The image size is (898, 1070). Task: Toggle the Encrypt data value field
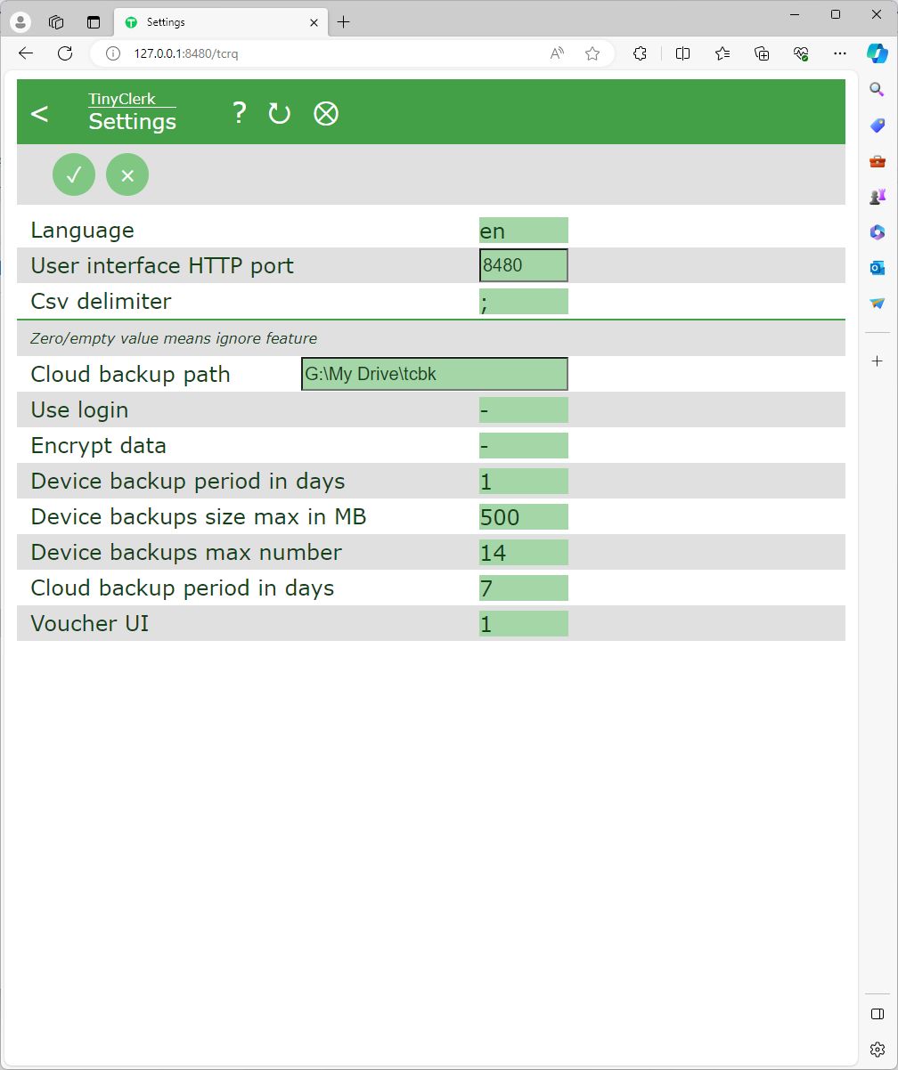[x=523, y=446]
